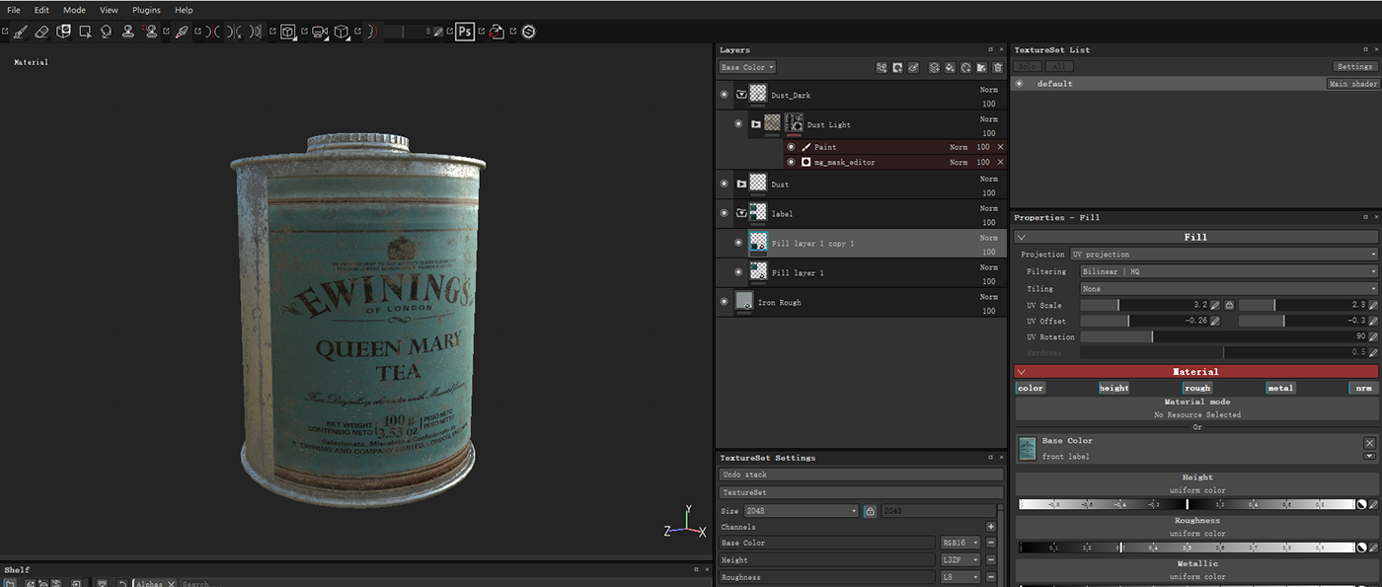Remove the mg_mask_editor effect with X

[x=1000, y=162]
